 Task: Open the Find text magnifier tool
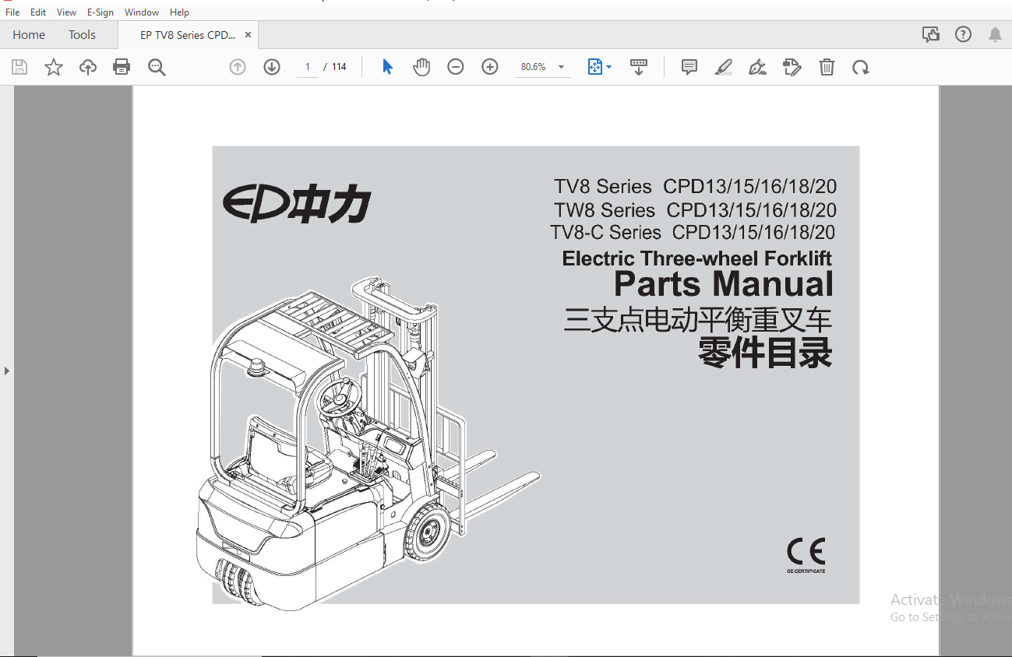coord(157,67)
